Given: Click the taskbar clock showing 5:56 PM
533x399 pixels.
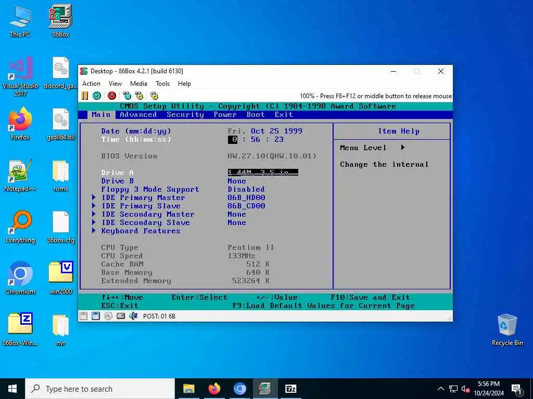Looking at the screenshot, I should point(488,389).
